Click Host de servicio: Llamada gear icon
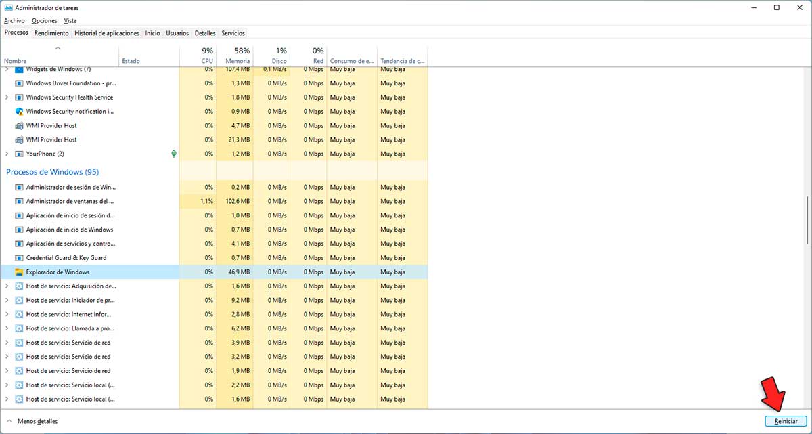812x434 pixels. (x=19, y=328)
